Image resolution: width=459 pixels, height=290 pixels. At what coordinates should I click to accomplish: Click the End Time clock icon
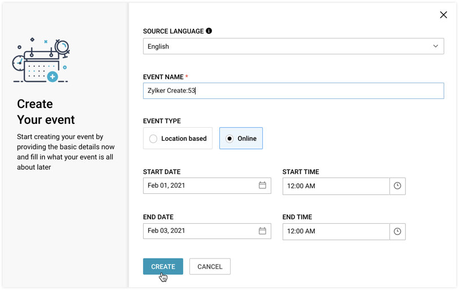point(397,231)
